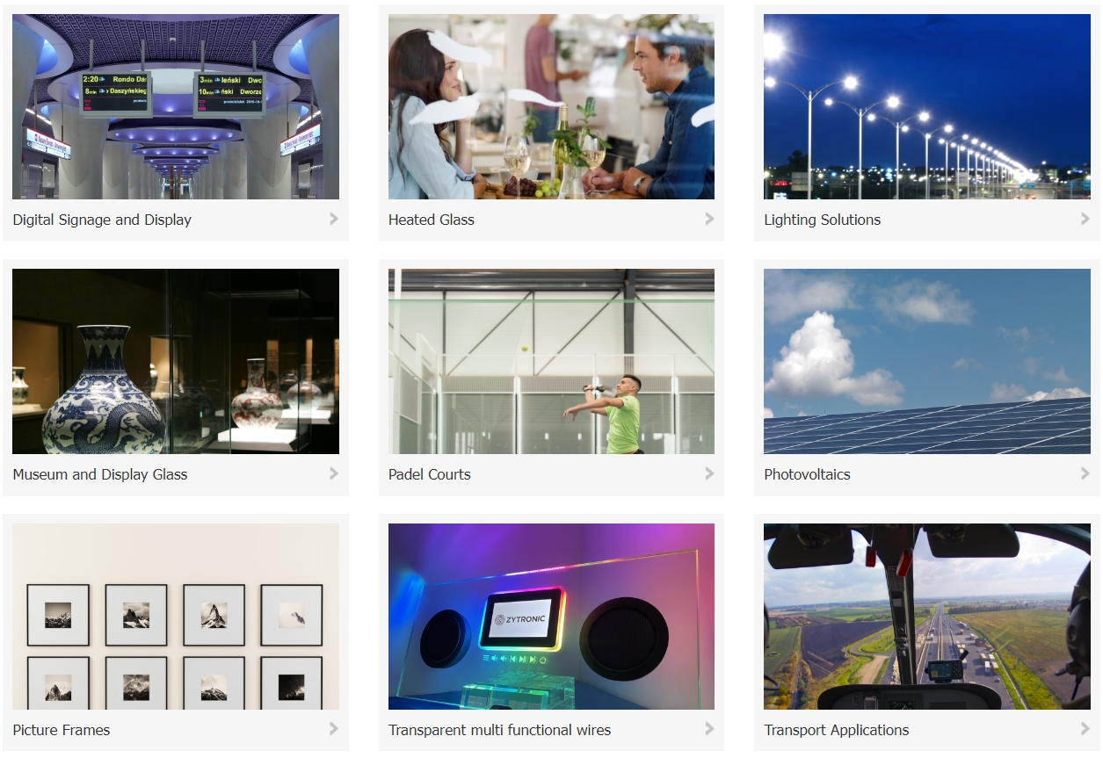
Task: Click the arrow next to Padel Courts
Action: coord(709,473)
